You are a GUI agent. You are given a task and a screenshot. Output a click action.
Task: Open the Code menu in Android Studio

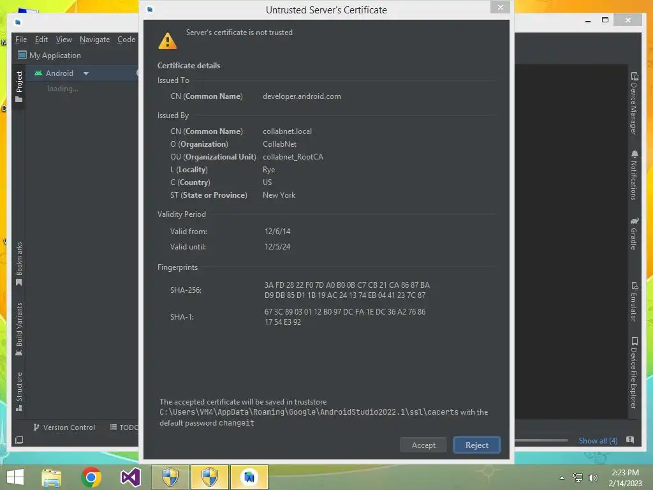pos(126,40)
